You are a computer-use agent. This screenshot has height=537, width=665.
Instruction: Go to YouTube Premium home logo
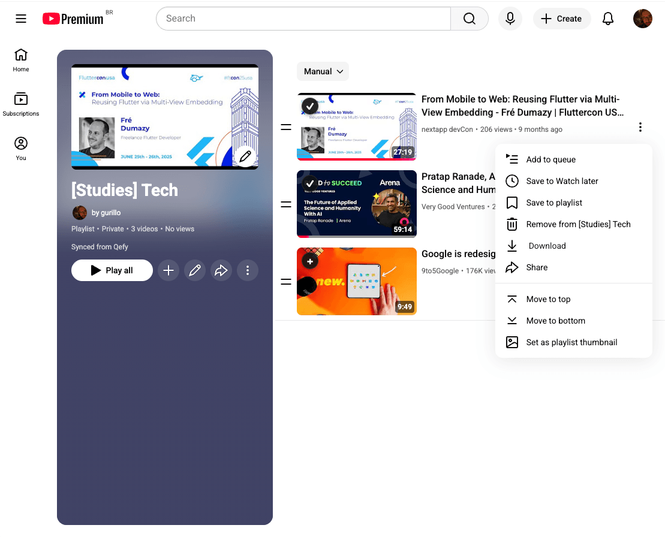coord(73,19)
